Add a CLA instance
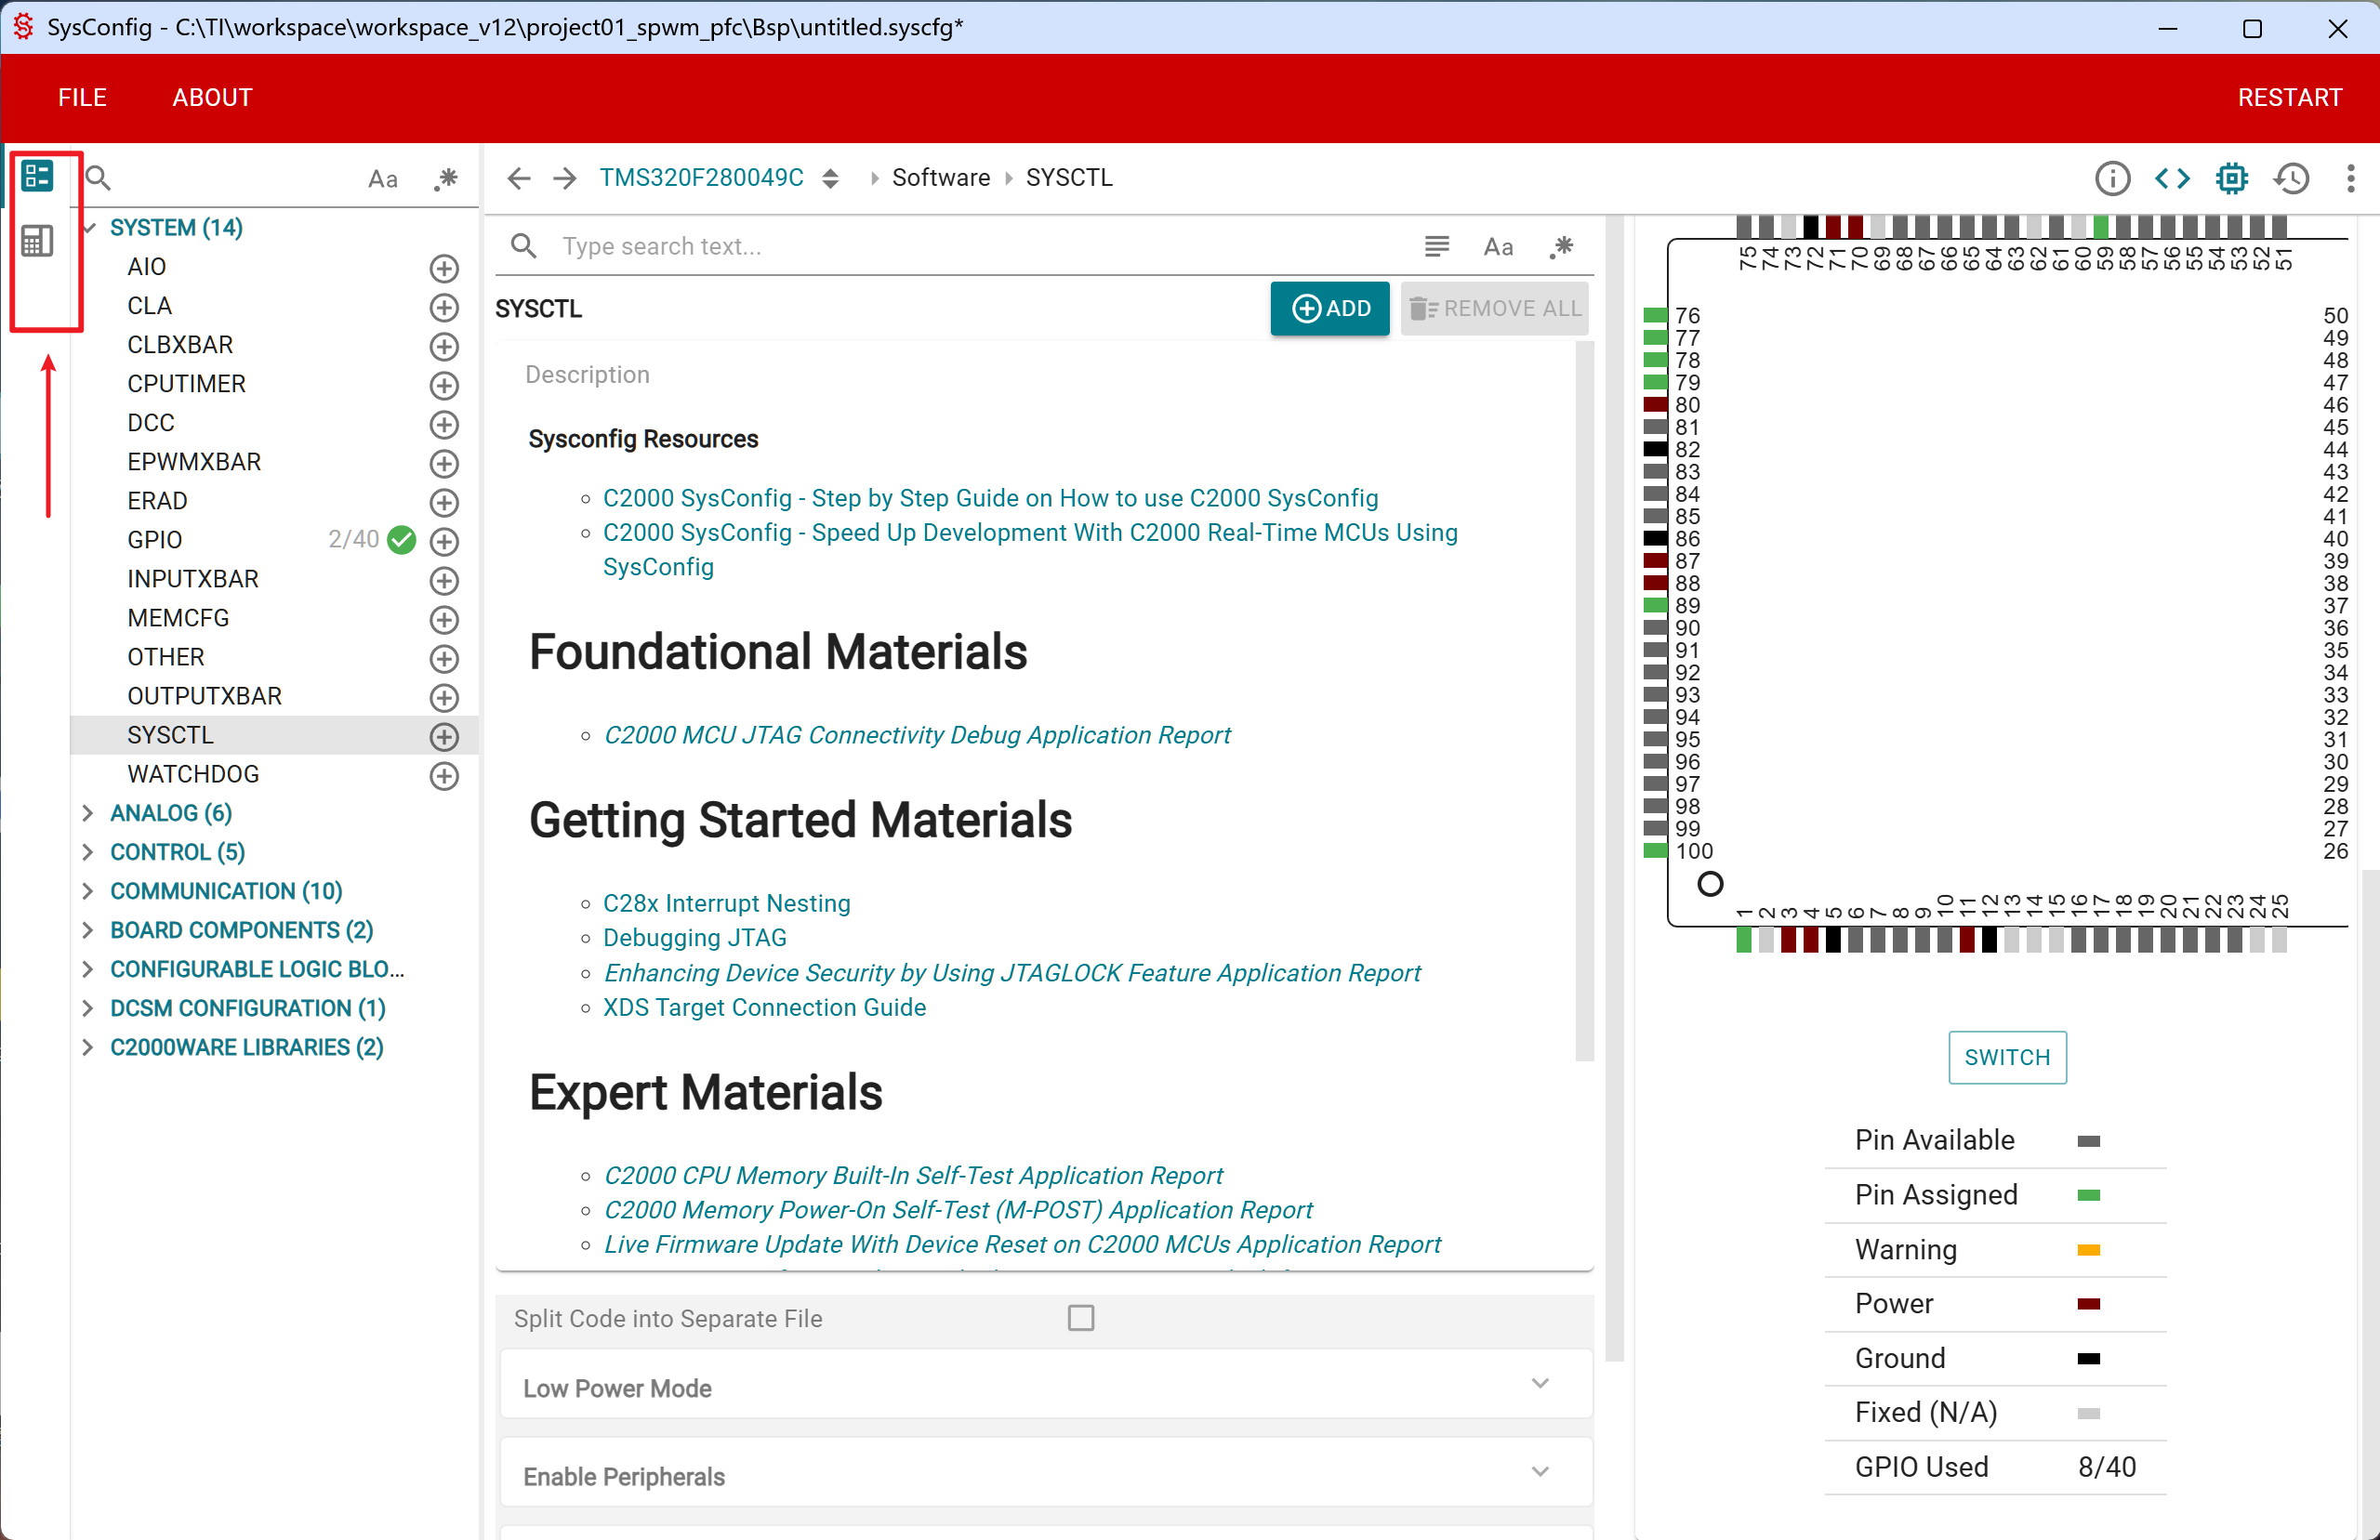Image resolution: width=2380 pixels, height=1540 pixels. (x=444, y=307)
